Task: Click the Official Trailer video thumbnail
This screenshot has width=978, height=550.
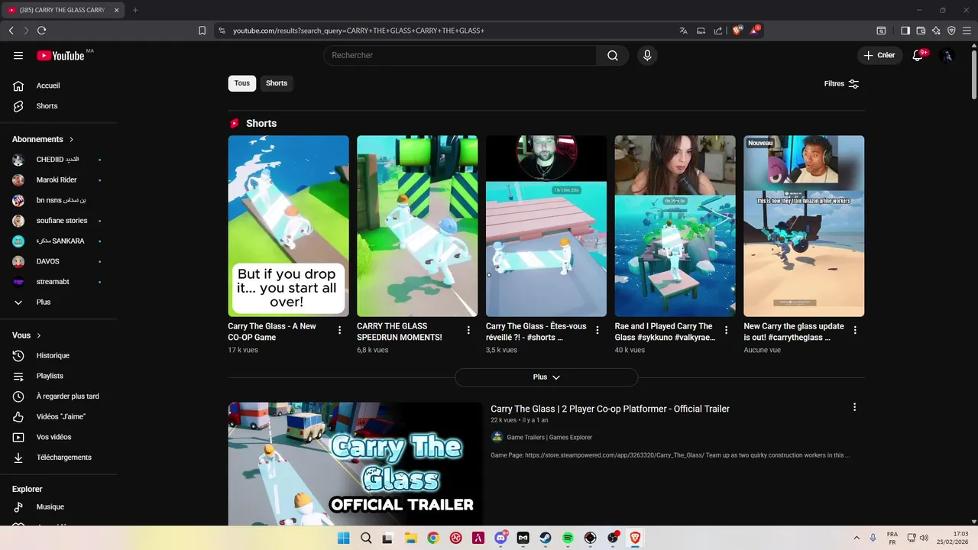Action: [355, 464]
